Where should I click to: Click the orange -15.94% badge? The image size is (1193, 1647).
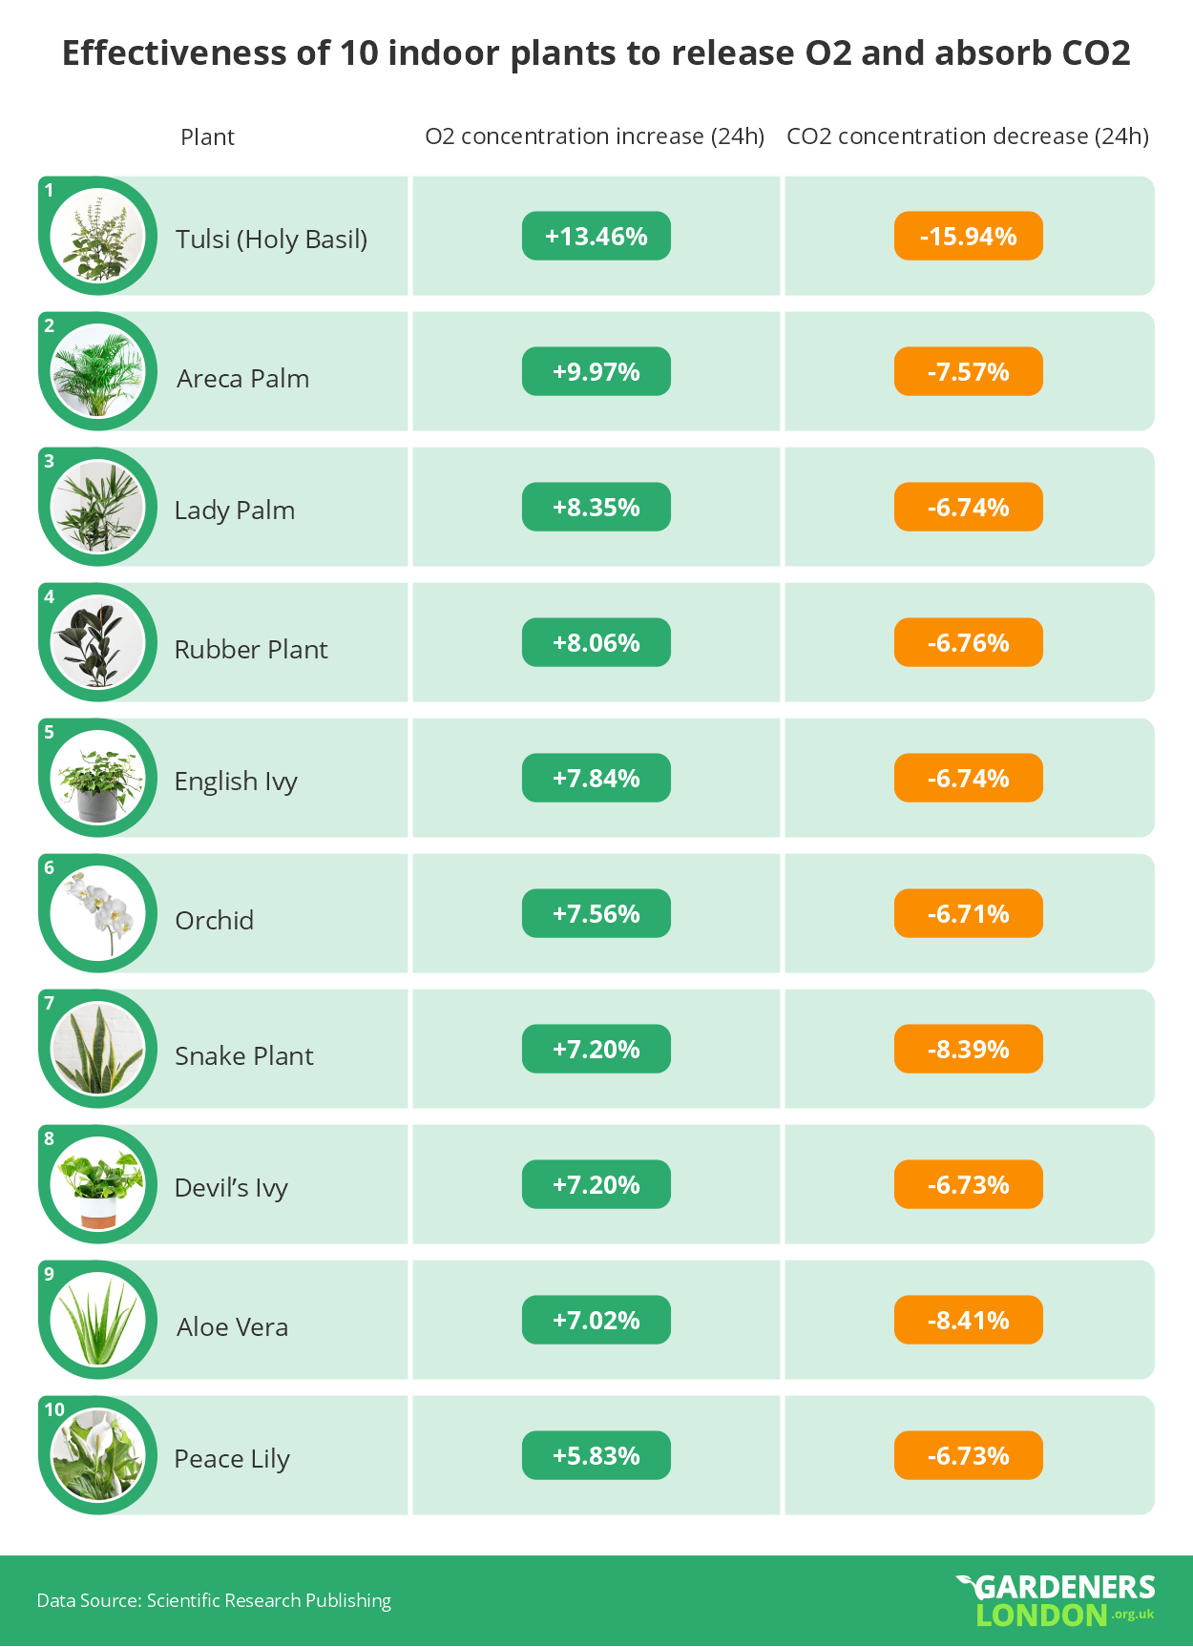click(x=969, y=236)
